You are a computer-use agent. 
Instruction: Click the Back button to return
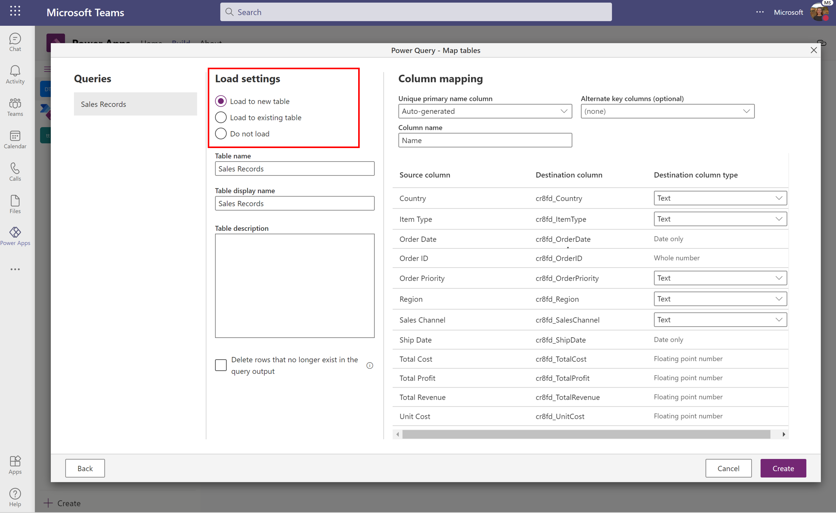(x=85, y=468)
